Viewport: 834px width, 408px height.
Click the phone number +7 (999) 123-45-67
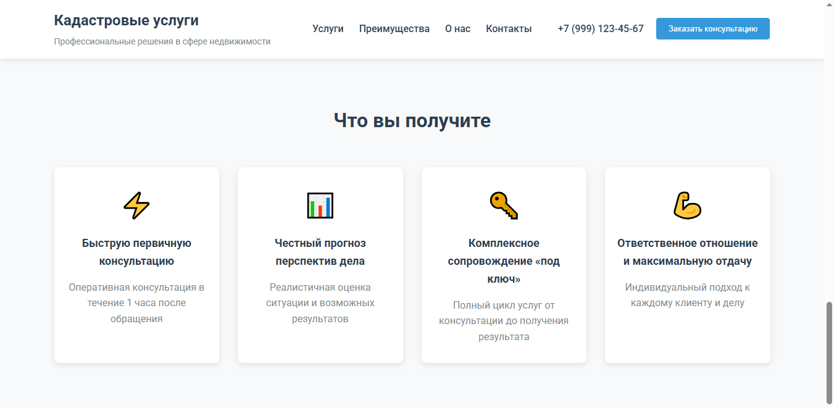[600, 28]
